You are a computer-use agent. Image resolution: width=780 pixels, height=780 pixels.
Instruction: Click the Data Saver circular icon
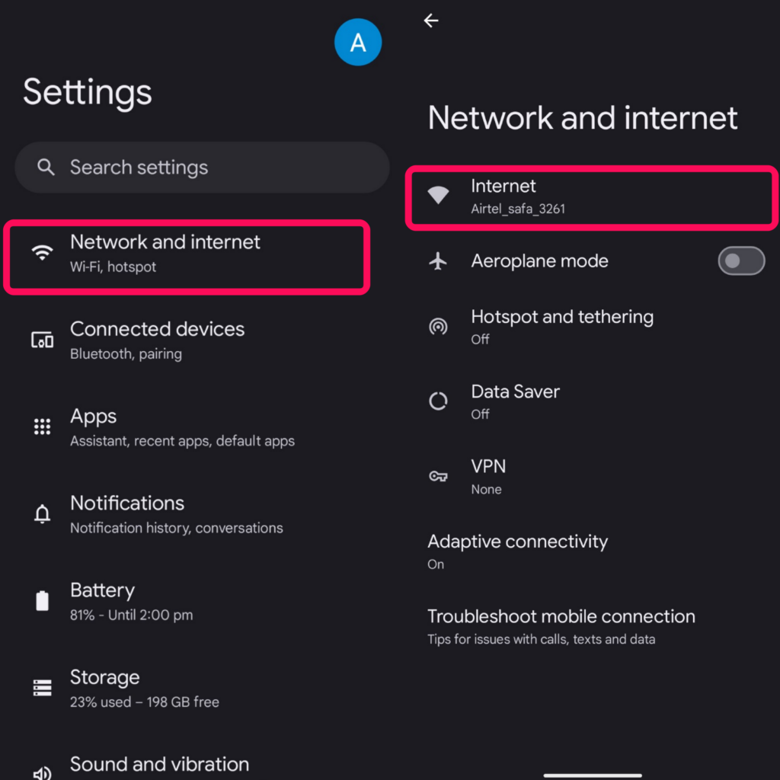[x=438, y=401]
